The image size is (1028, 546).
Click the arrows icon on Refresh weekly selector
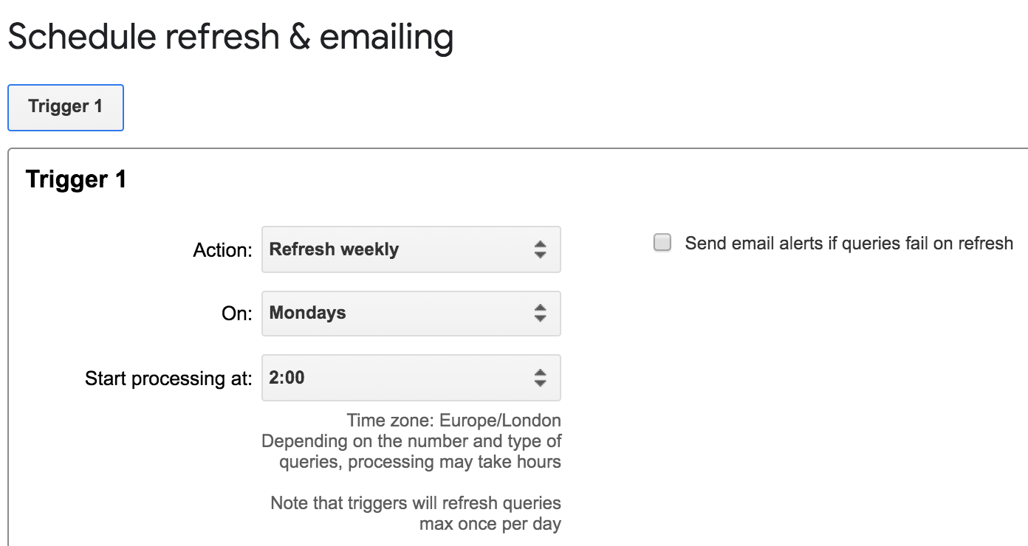coord(541,249)
